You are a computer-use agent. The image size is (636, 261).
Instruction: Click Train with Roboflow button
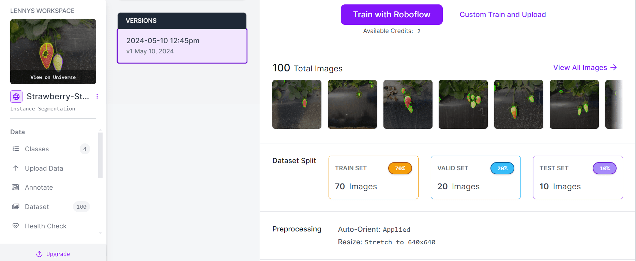392,15
